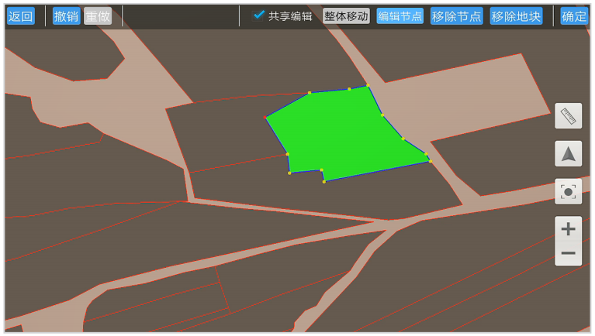Switch to 编辑节点 mode
The image size is (595, 336).
400,16
